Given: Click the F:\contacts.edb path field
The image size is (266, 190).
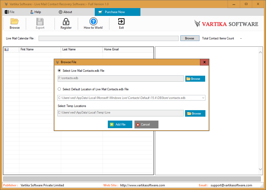Looking at the screenshot, I should [121, 79].
